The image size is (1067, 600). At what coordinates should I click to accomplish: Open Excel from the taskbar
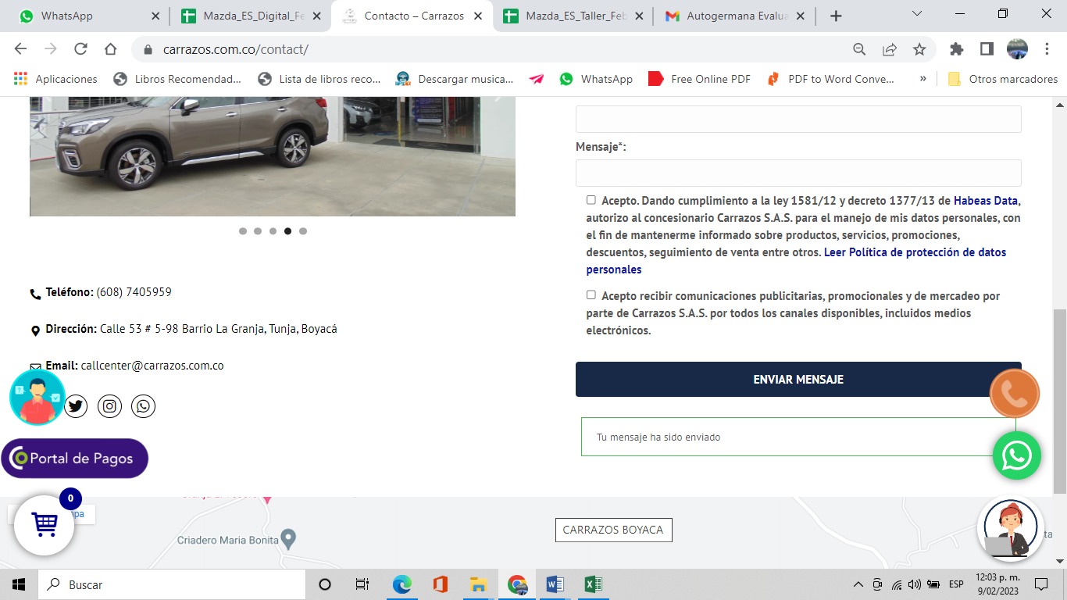pos(593,584)
